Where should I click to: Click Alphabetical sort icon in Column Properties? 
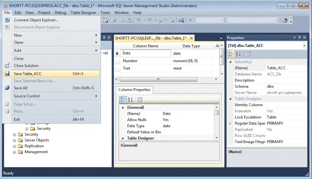pyautogui.click(x=130, y=99)
